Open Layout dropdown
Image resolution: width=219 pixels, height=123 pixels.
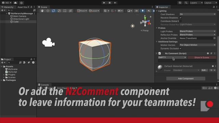[x=211, y=3]
